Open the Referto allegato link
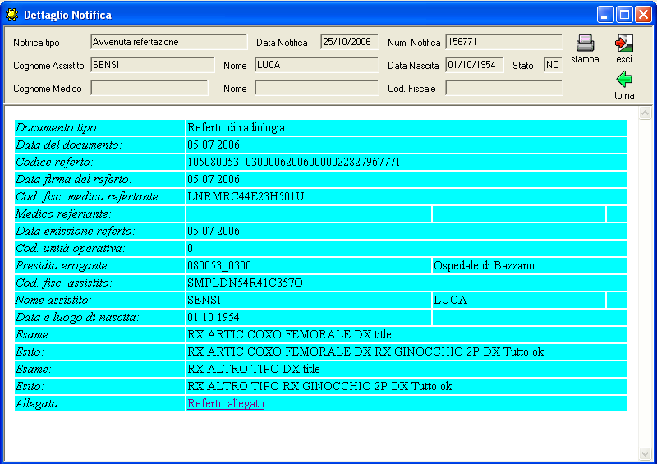This screenshot has height=464, width=657. click(x=226, y=403)
